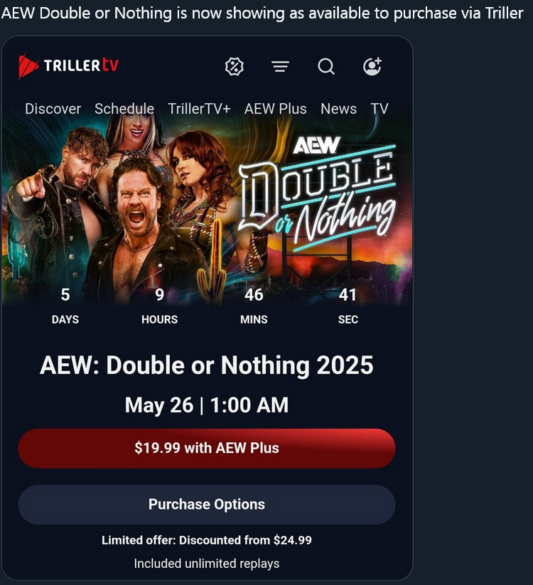Click the search magnifier icon

pos(326,67)
